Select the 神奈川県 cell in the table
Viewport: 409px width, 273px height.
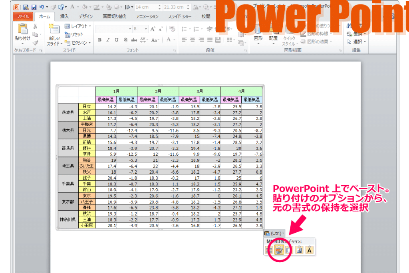click(x=68, y=220)
